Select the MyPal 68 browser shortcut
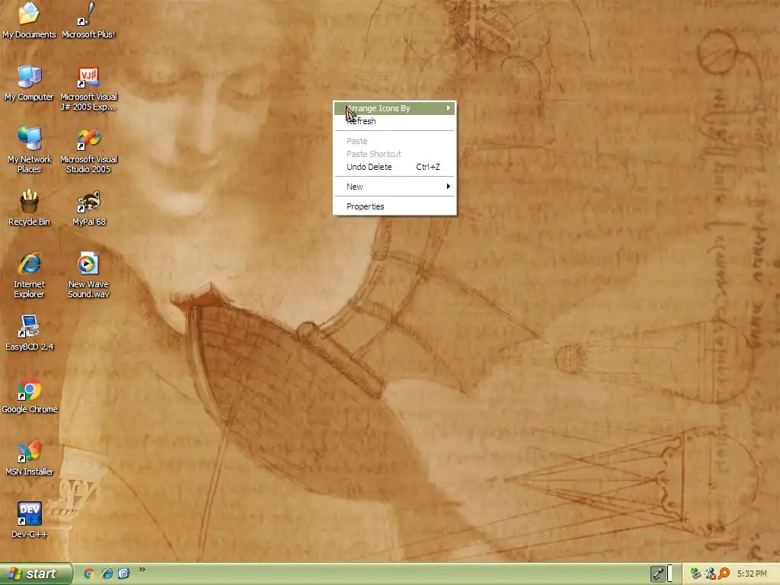Screen dimensions: 780x585 [x=88, y=208]
